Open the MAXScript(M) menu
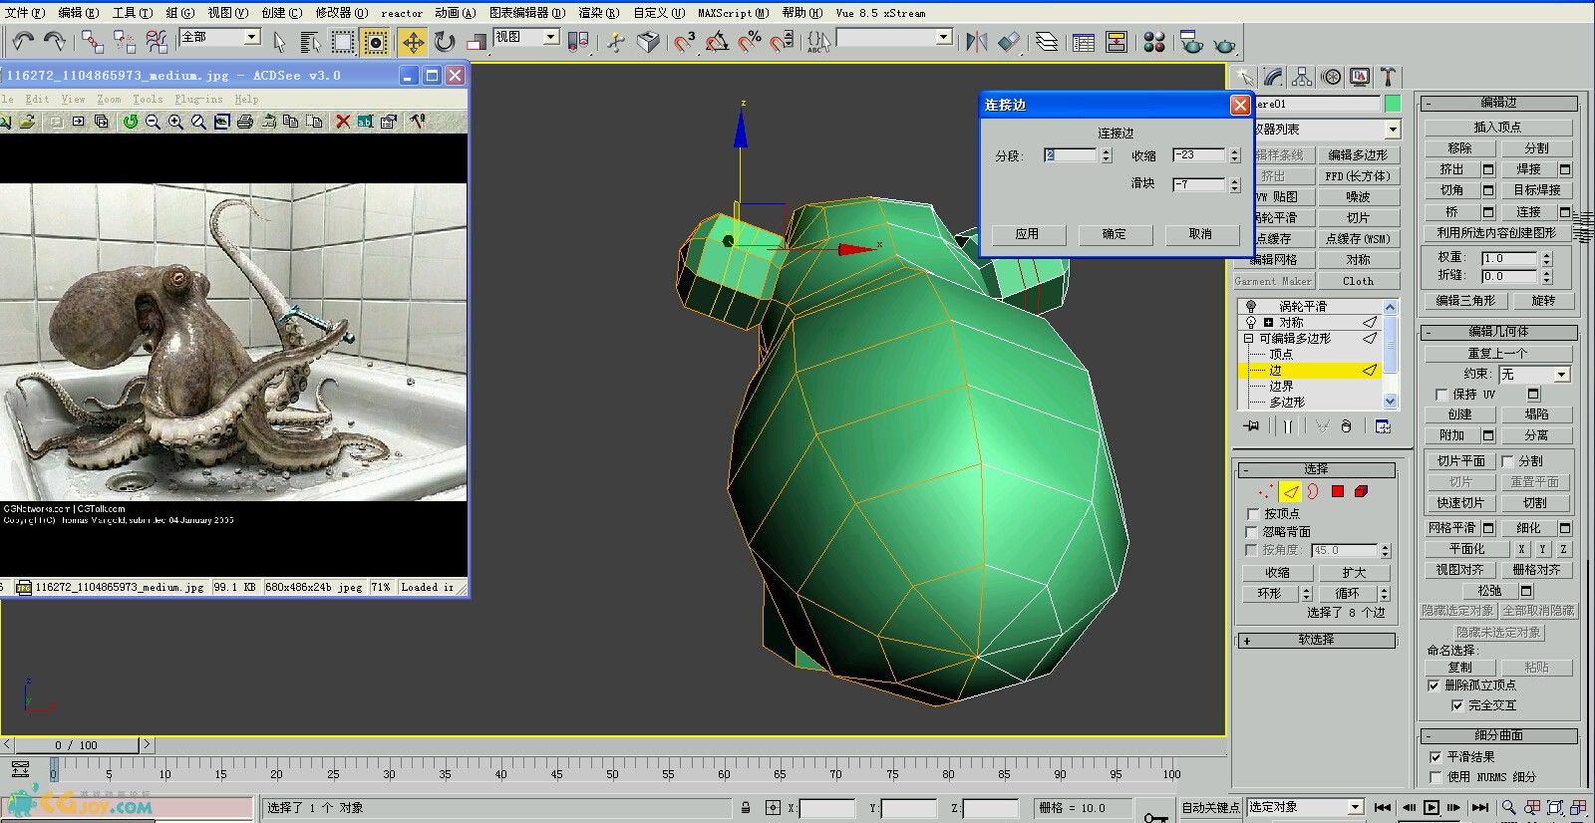Screen dimensions: 1595x823 tap(733, 13)
